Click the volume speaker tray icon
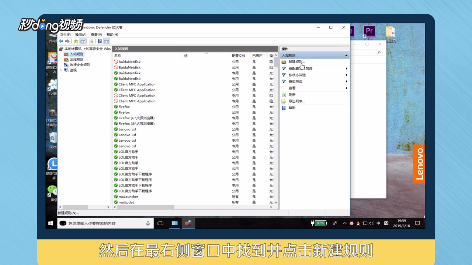This screenshot has height=265, width=472. tap(371, 223)
